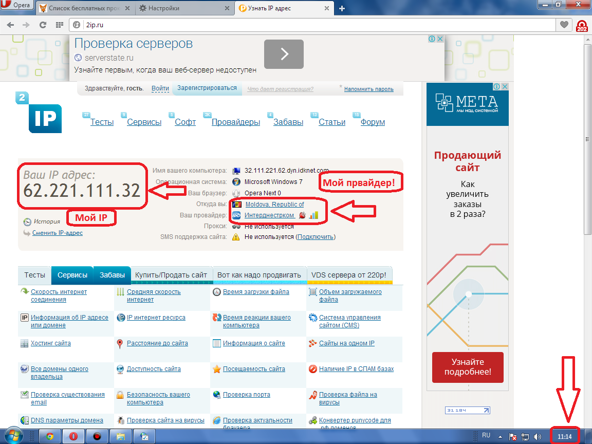Click the Узнайте подробнее! ad button

point(468,367)
